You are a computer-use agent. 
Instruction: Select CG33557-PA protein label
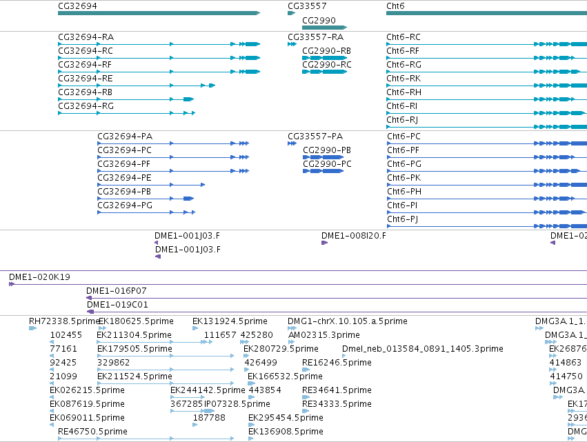(x=315, y=137)
